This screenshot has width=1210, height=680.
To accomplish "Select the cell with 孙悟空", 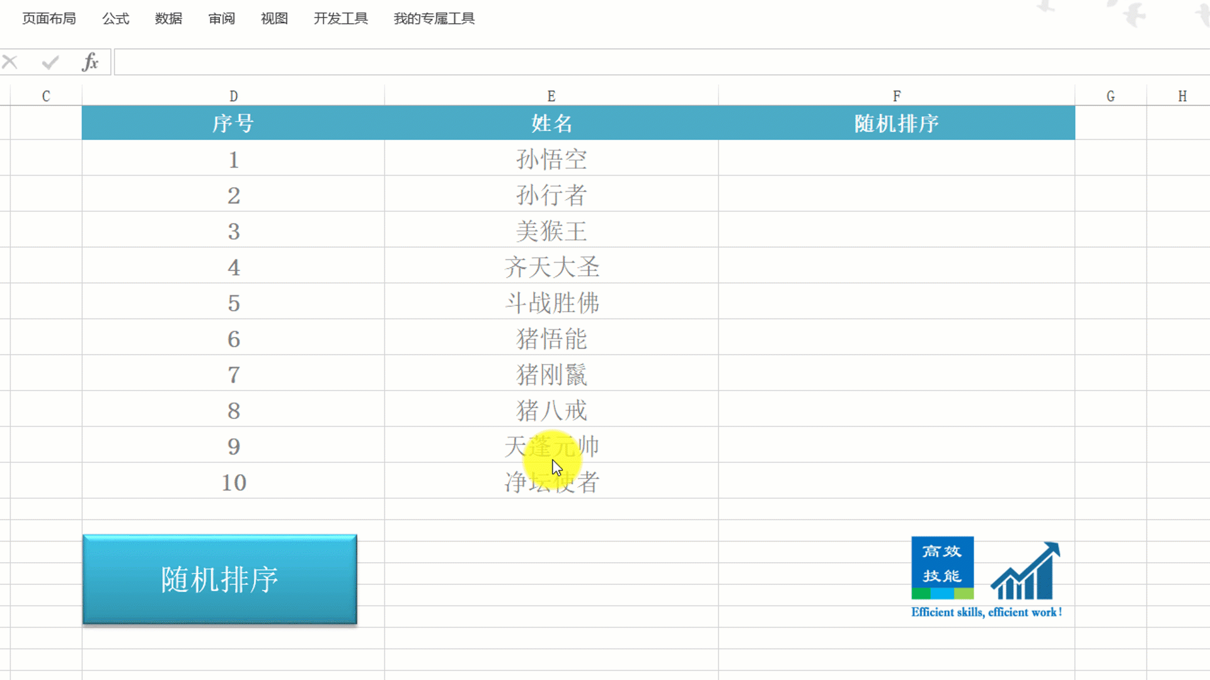I will tap(551, 159).
